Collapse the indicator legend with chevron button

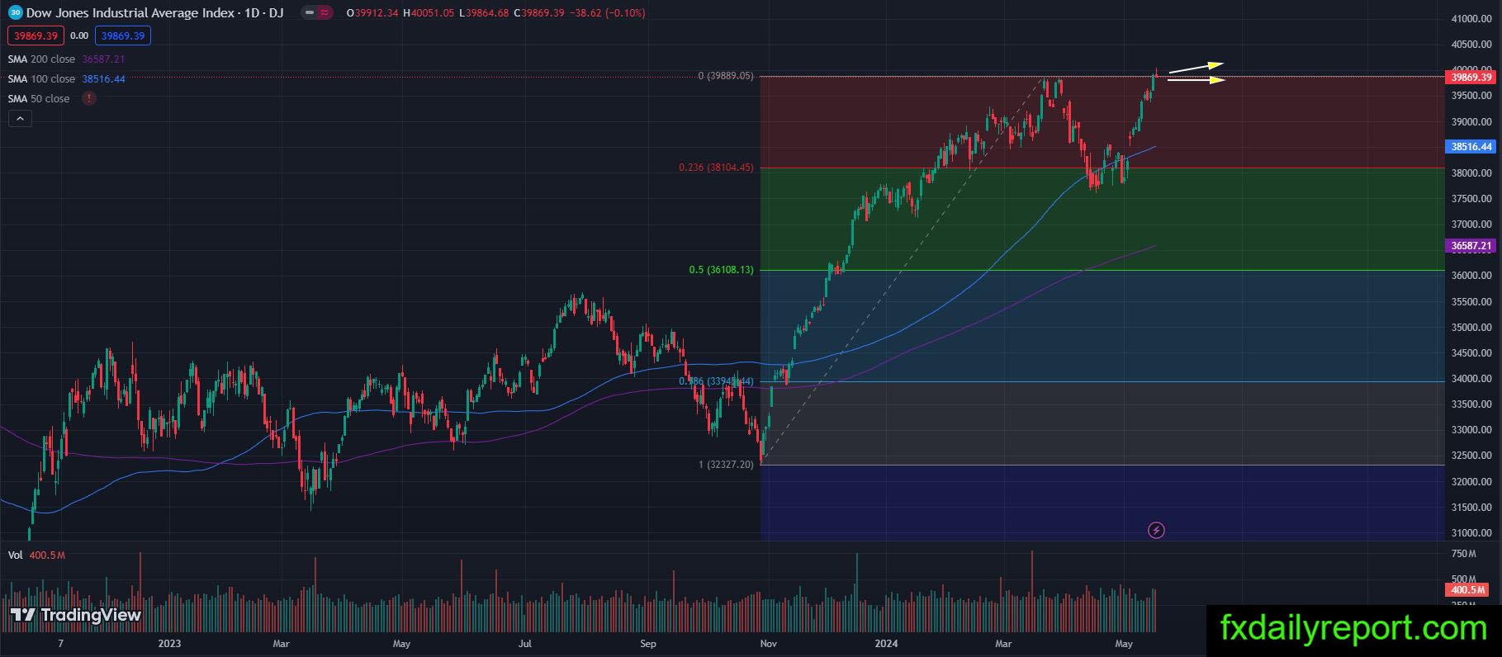pyautogui.click(x=20, y=119)
